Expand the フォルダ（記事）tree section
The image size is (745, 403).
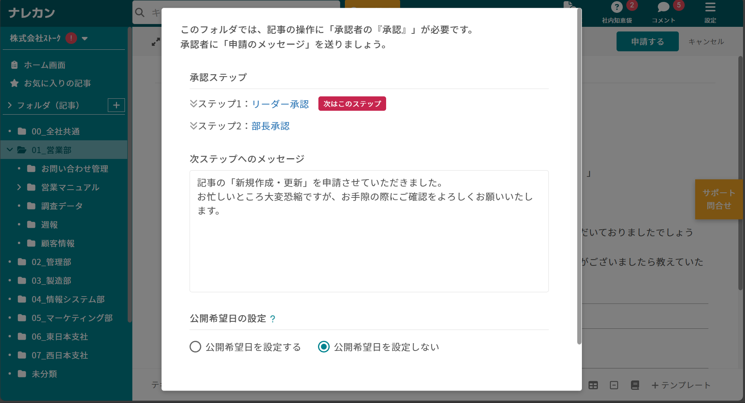click(x=9, y=105)
